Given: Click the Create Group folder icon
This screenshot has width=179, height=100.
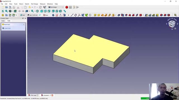Looking at the screenshot, I should 6,15.
